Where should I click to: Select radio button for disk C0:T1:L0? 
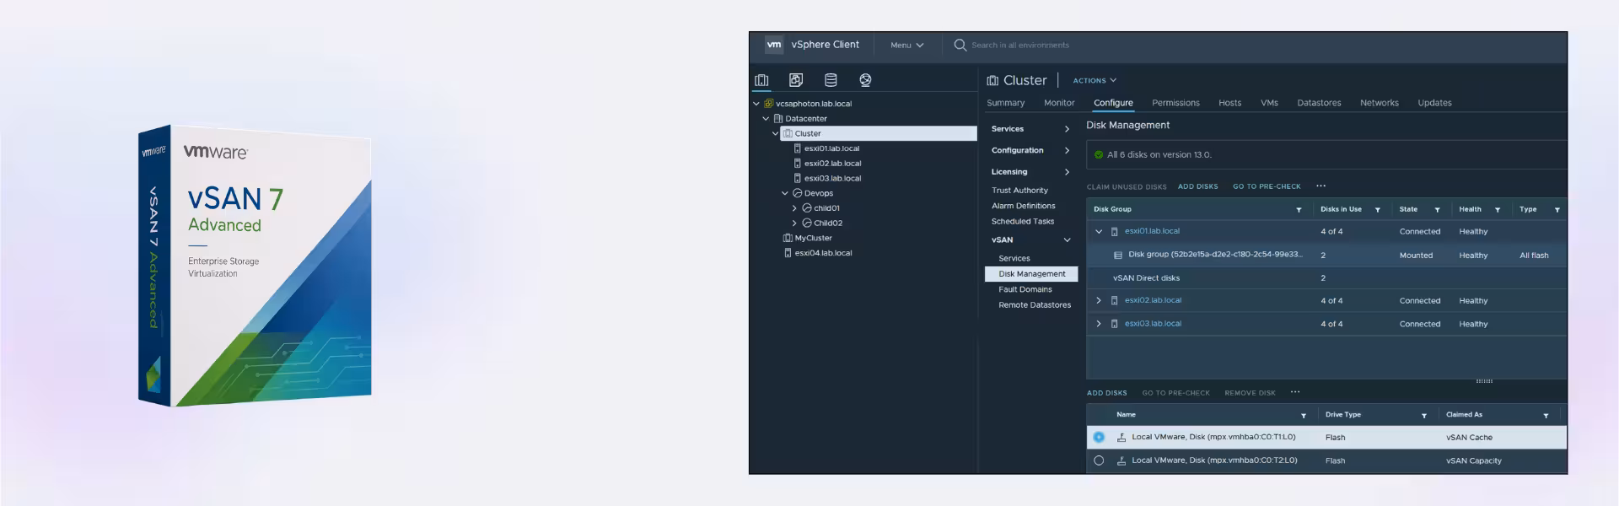click(x=1099, y=437)
